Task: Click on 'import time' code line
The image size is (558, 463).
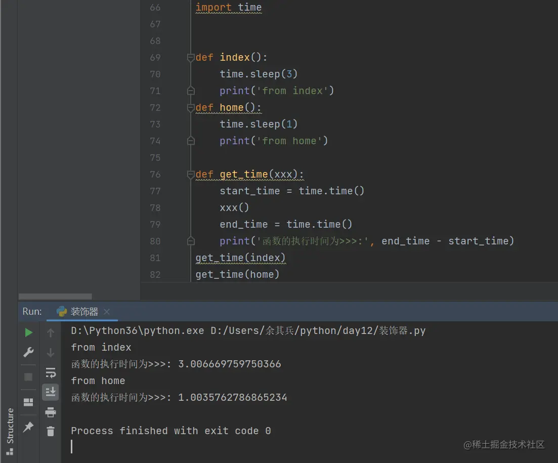Action: coord(229,7)
